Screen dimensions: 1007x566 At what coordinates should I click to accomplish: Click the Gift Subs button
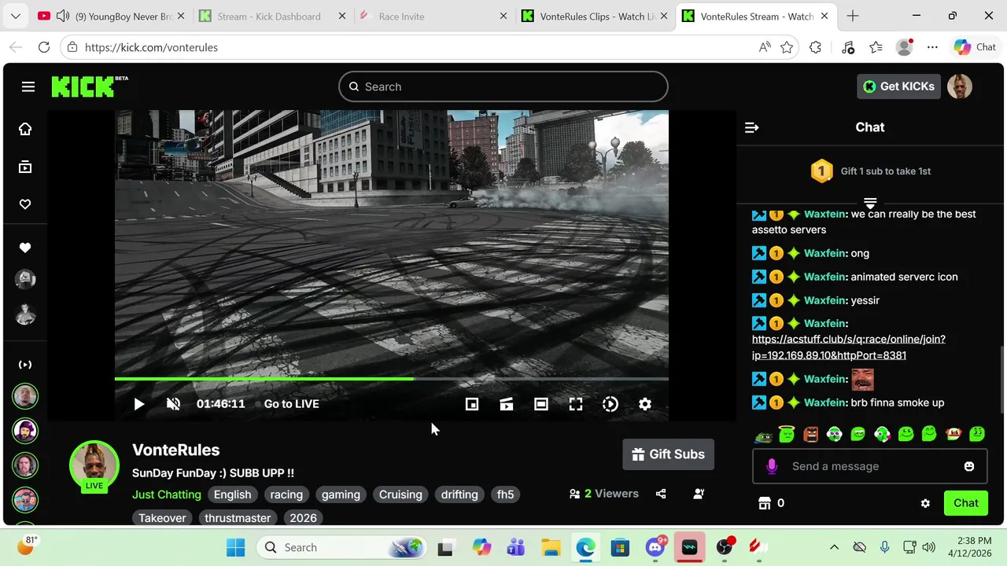pyautogui.click(x=668, y=454)
